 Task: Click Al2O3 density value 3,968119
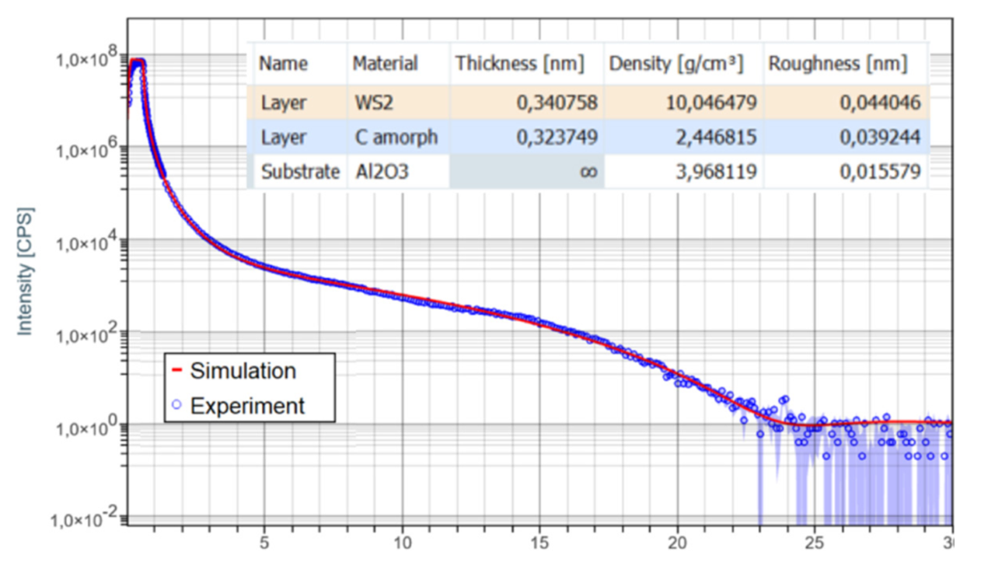714,172
